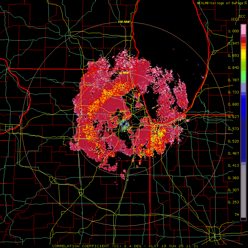The height and width of the screenshot is (248, 248).
Task: Click the 0.253 scale value
Action: pos(233,202)
